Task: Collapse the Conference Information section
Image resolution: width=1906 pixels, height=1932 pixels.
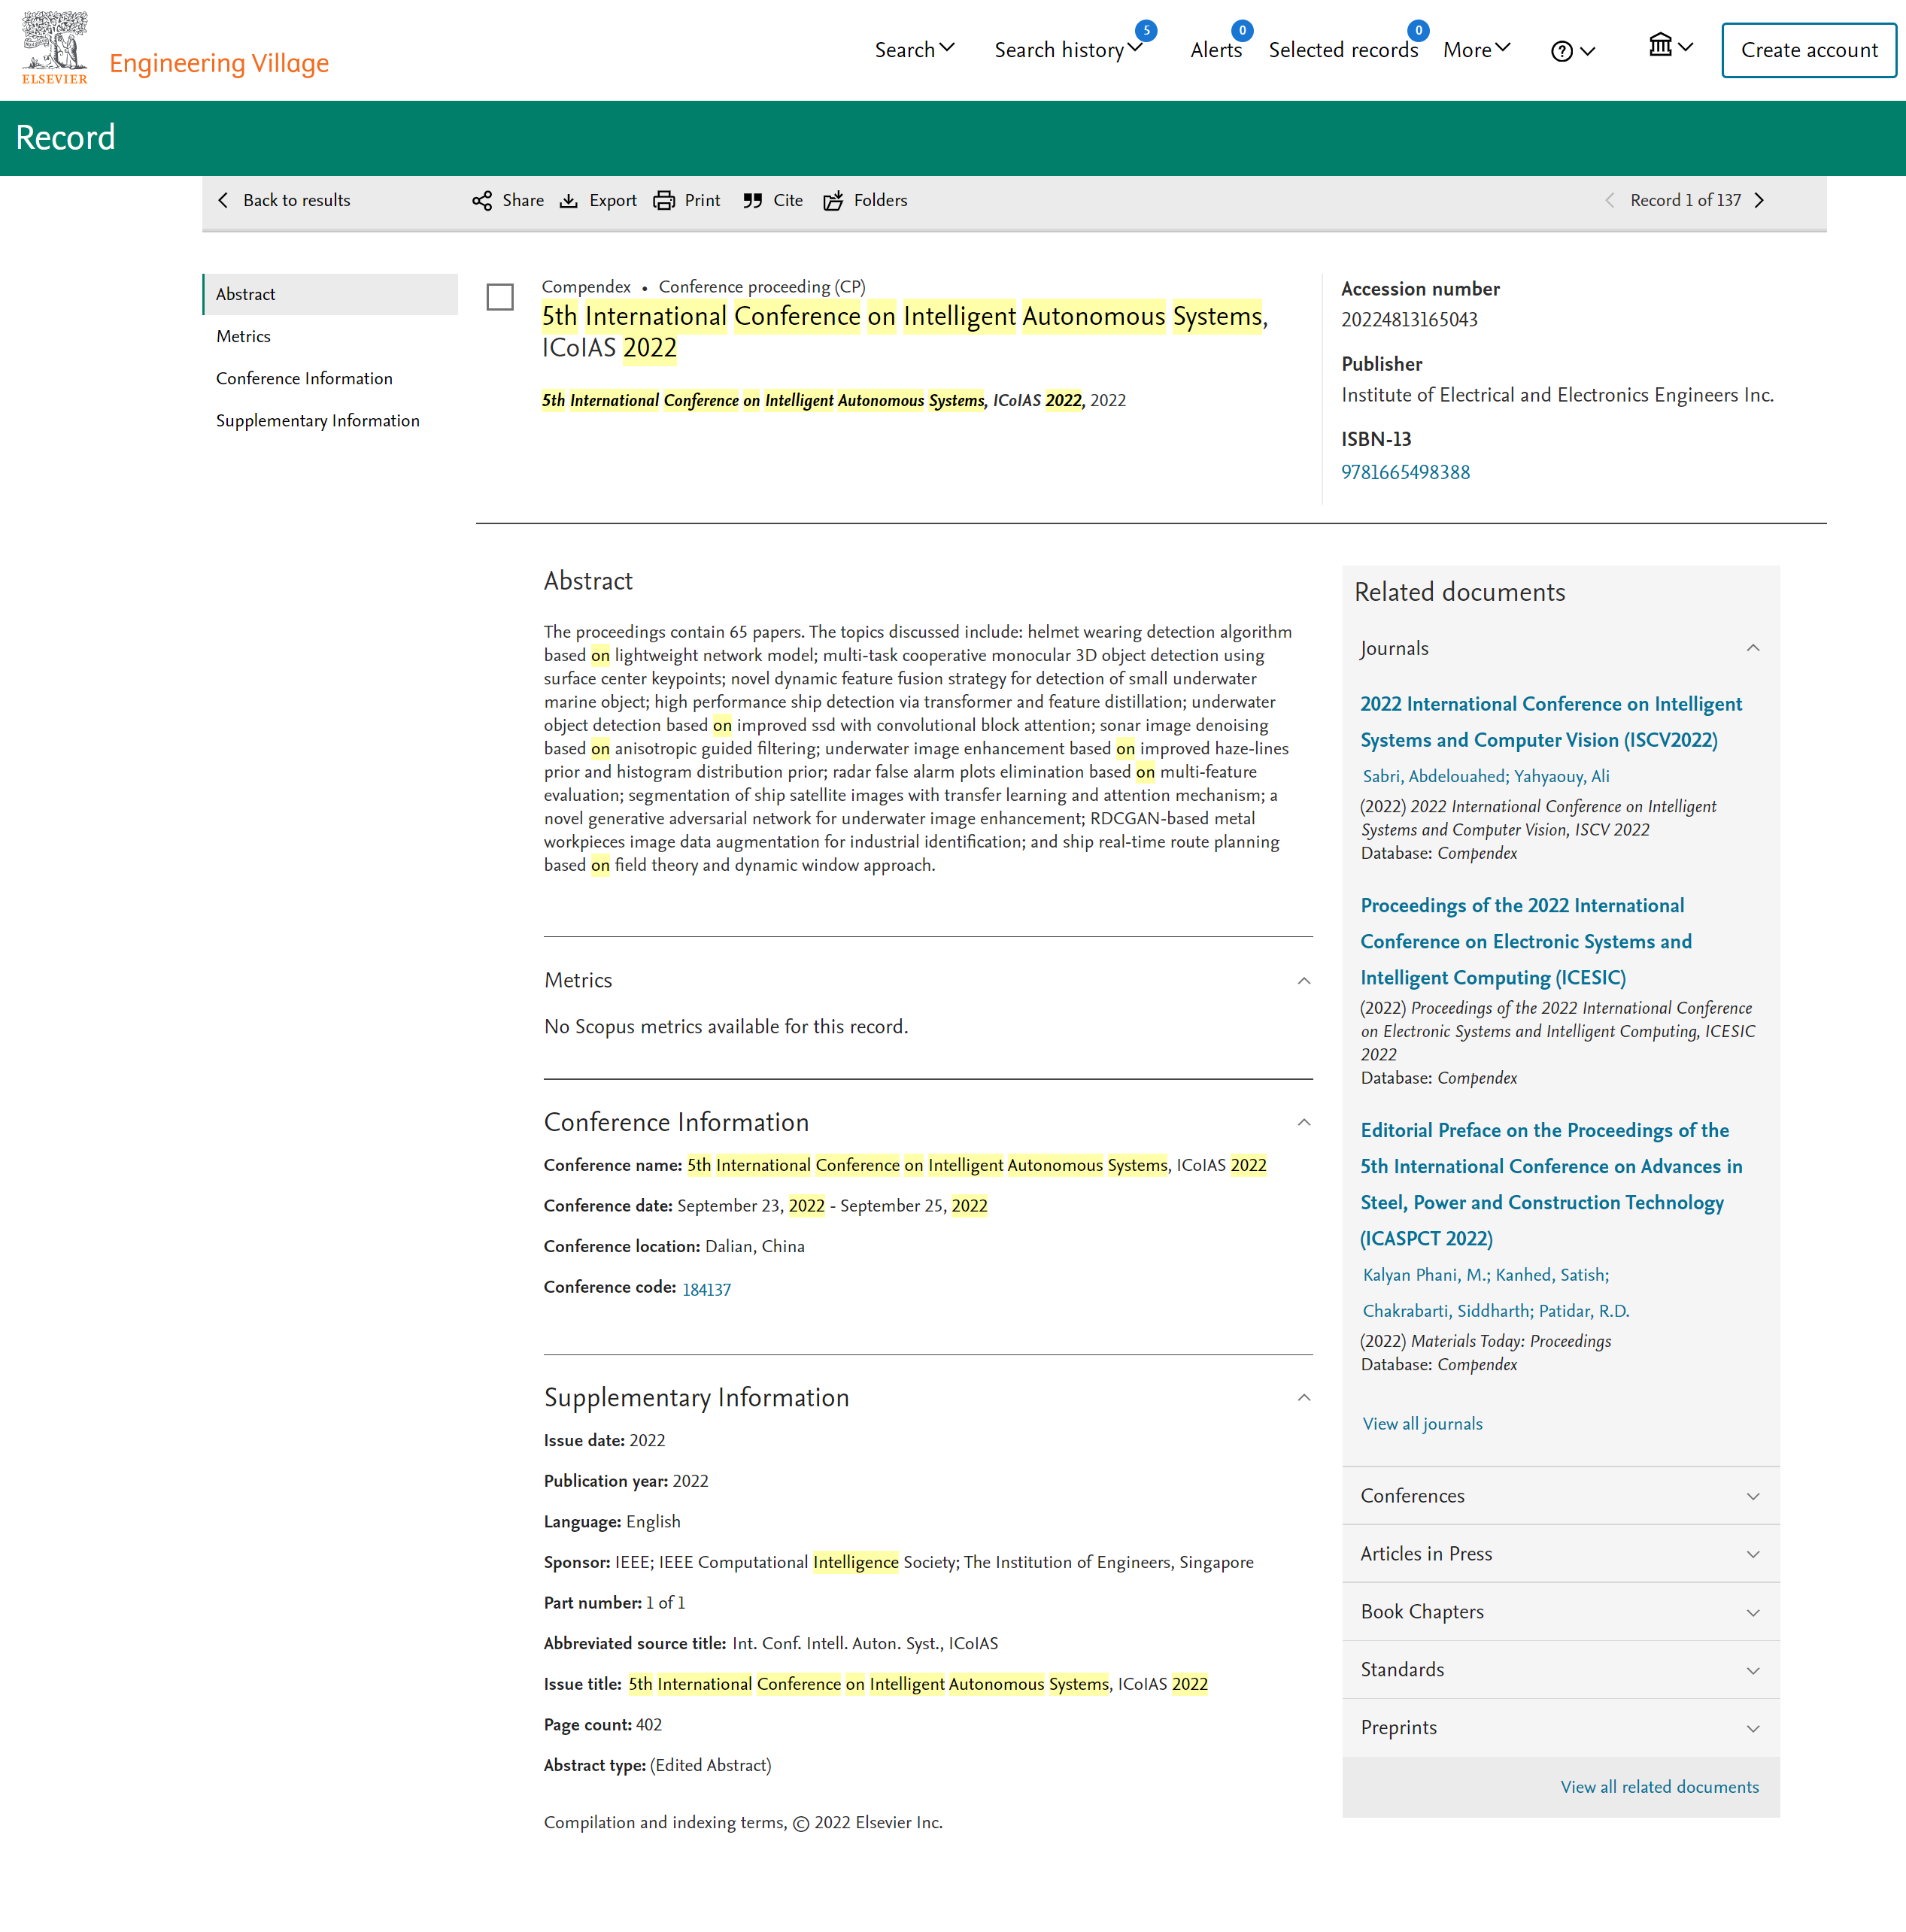Action: 1303,1122
